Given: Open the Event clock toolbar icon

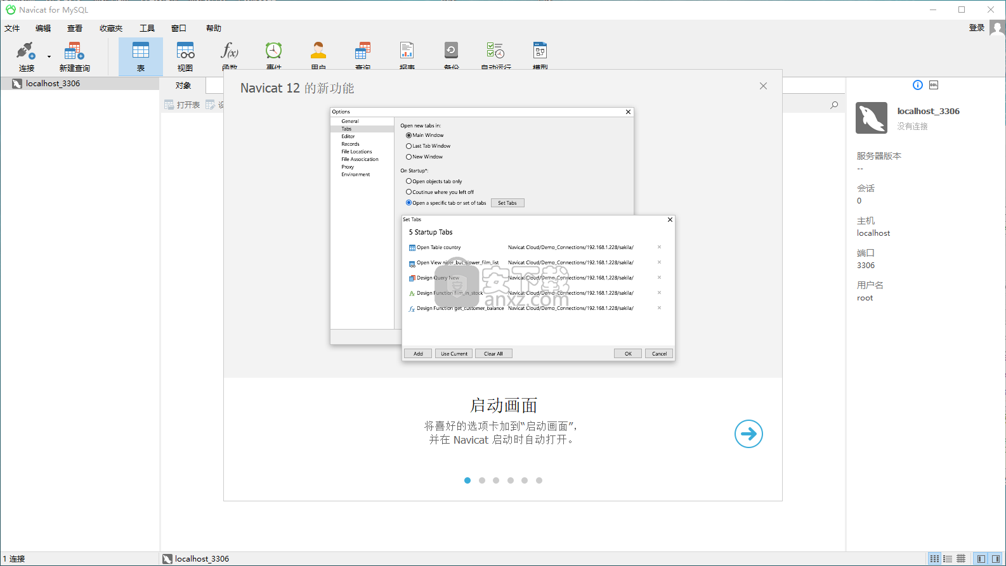Looking at the screenshot, I should click(x=274, y=51).
